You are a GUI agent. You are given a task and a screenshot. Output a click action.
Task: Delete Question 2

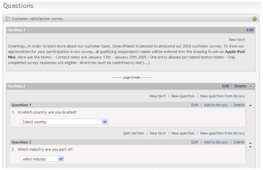coord(239,142)
